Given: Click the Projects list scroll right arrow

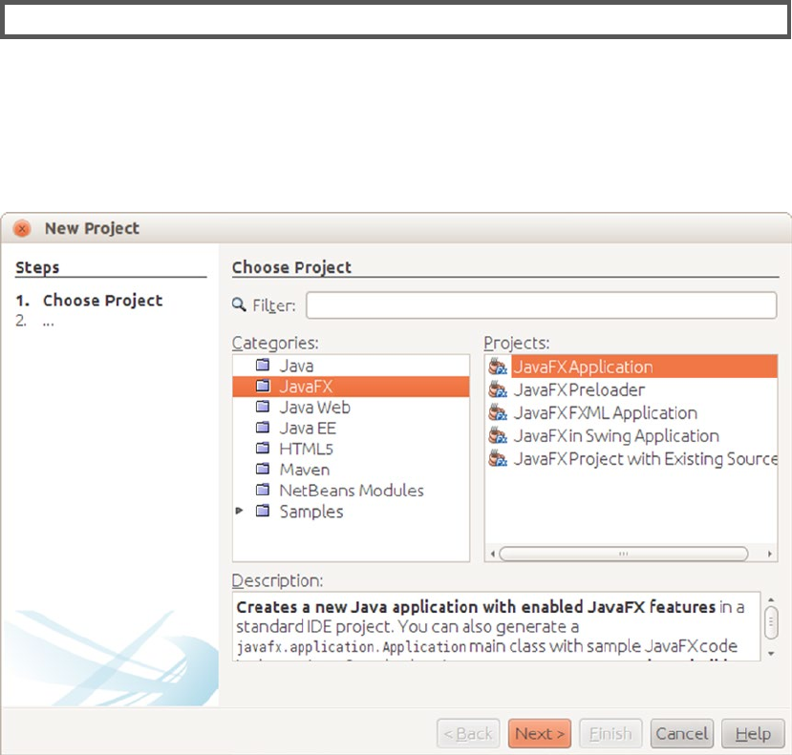Looking at the screenshot, I should pyautogui.click(x=769, y=554).
